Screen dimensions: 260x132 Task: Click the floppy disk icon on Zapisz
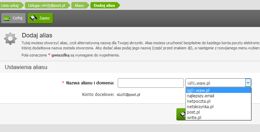coord(33,18)
